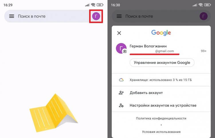Tap the highlighted purple profile avatar
215x138 pixels.
pos(96,16)
